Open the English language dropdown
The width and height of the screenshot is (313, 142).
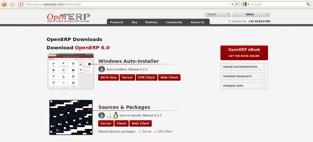[218, 14]
